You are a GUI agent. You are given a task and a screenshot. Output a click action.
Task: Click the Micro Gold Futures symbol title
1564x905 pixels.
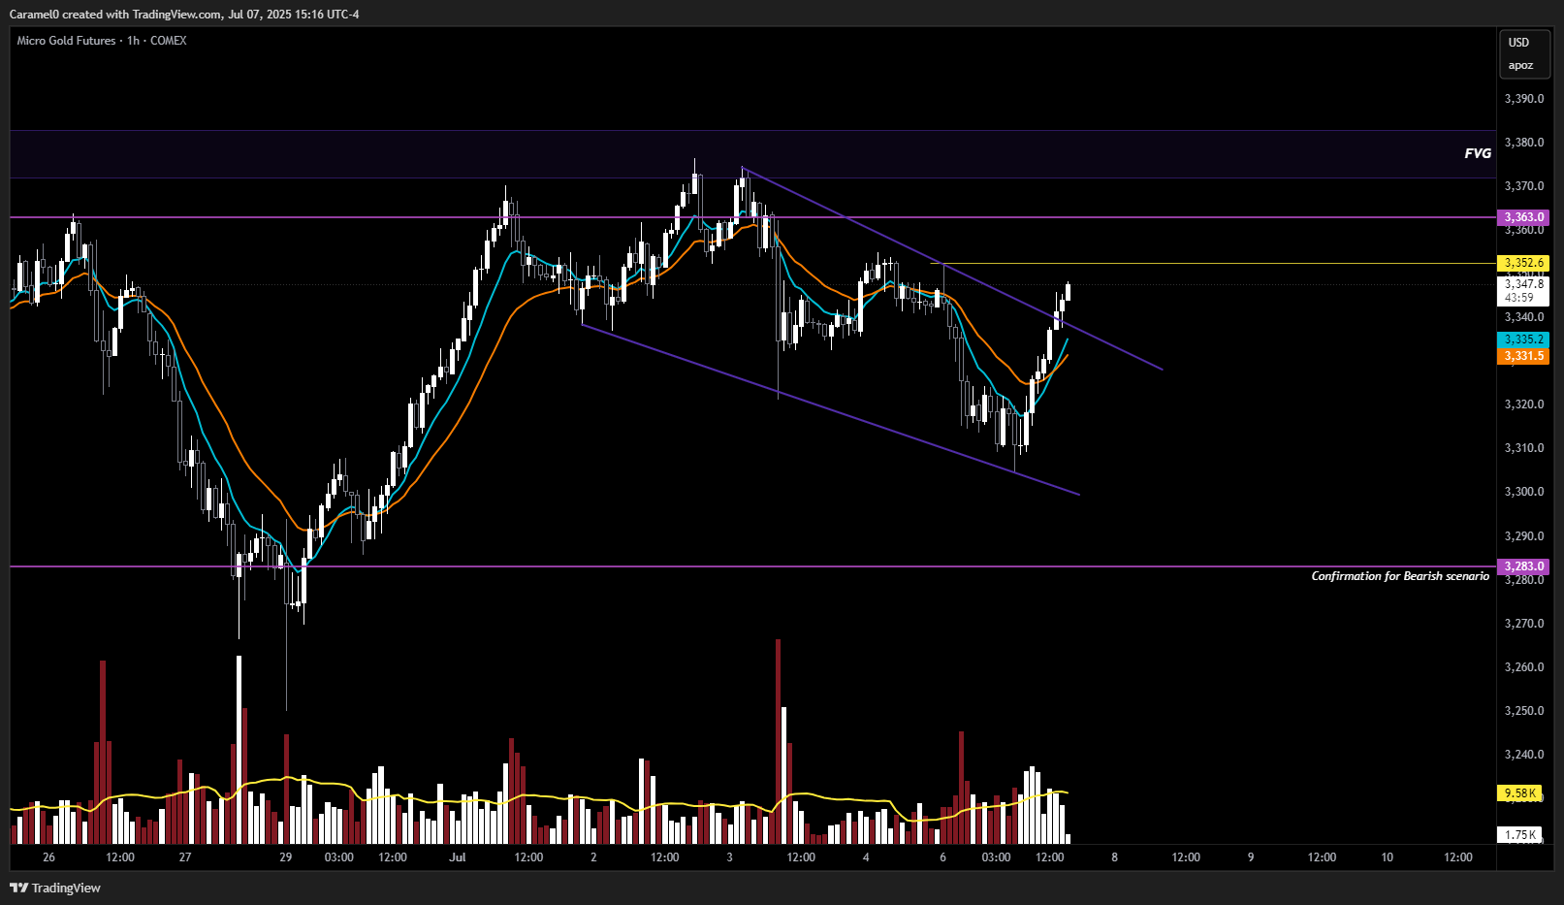[x=66, y=41]
